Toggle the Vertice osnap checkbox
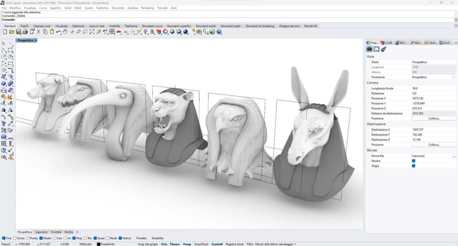 120,238
